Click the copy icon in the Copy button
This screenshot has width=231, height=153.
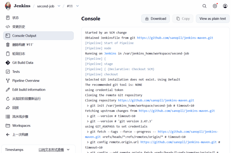pos(178,18)
